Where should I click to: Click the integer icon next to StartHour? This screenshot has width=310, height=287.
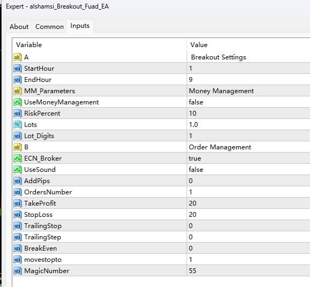[17, 69]
